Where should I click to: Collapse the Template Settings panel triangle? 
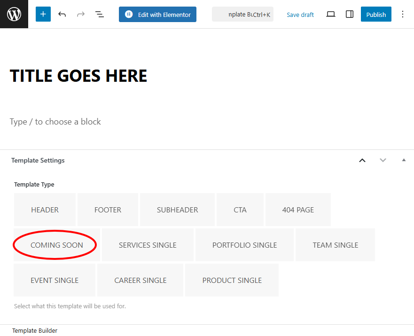[x=404, y=160]
